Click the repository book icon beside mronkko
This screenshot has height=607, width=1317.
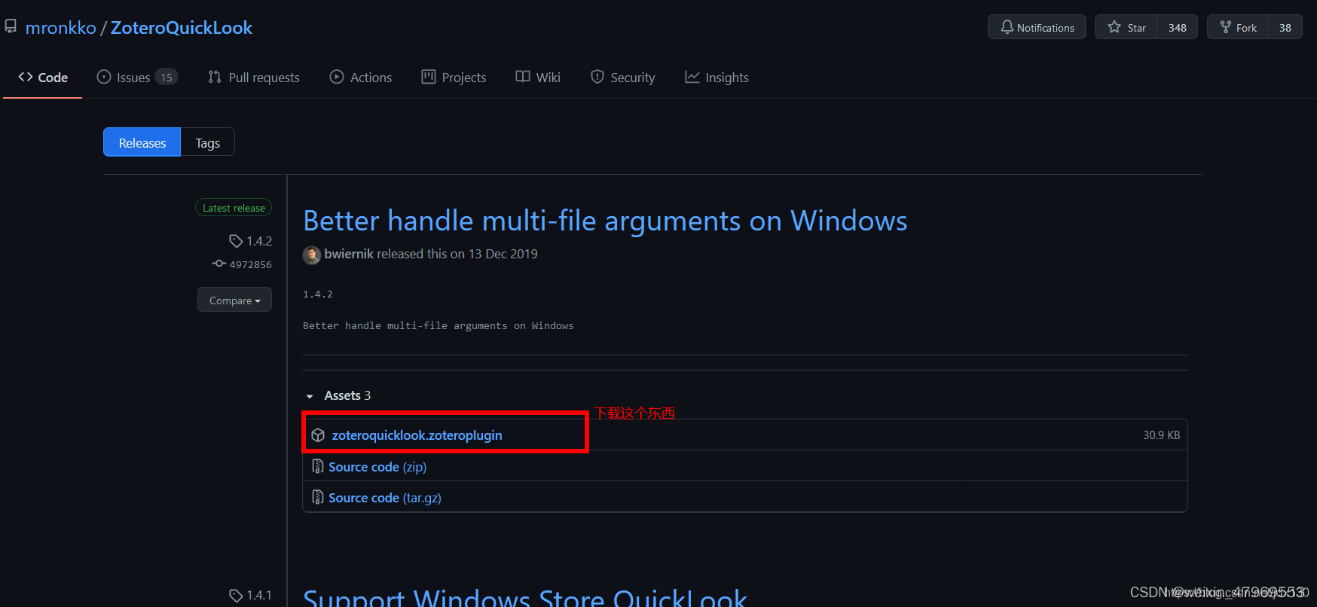pyautogui.click(x=11, y=27)
